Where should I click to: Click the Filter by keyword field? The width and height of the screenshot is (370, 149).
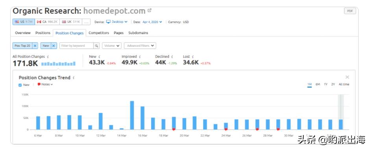(x=76, y=46)
